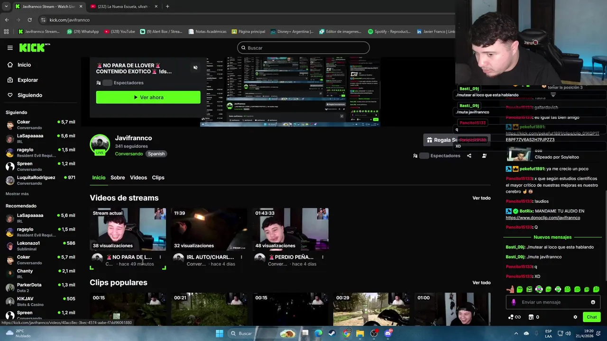607x341 pixels.
Task: Open the Stream actual video thumbnail
Action: click(128, 229)
